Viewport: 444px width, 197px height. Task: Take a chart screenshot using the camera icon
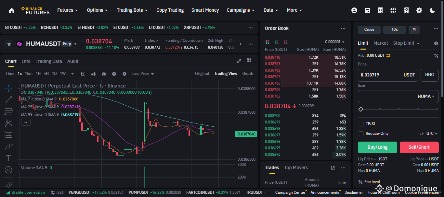[104, 74]
